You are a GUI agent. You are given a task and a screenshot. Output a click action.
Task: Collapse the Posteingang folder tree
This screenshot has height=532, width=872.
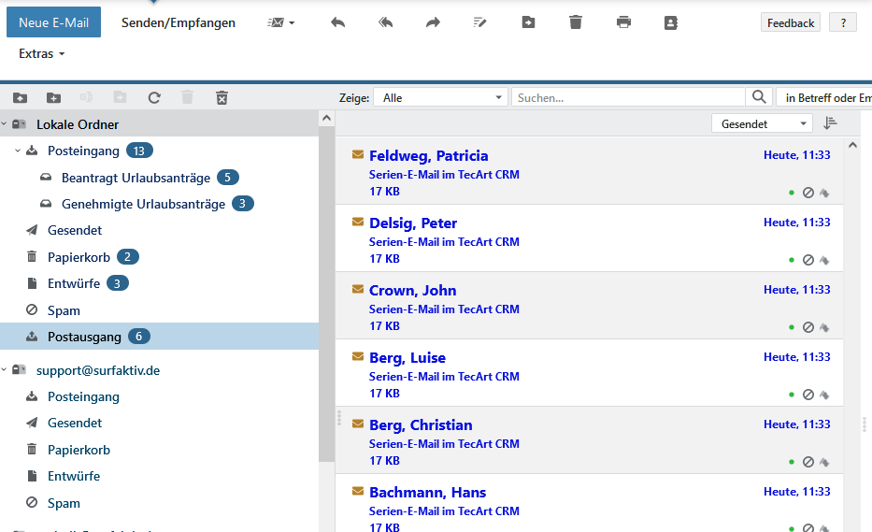(18, 151)
